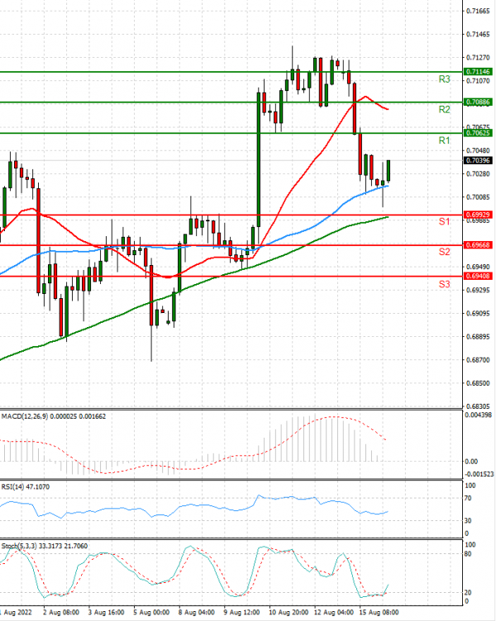This screenshot has height=621, width=496.
Task: Click the R1 resistance label
Action: coord(445,140)
